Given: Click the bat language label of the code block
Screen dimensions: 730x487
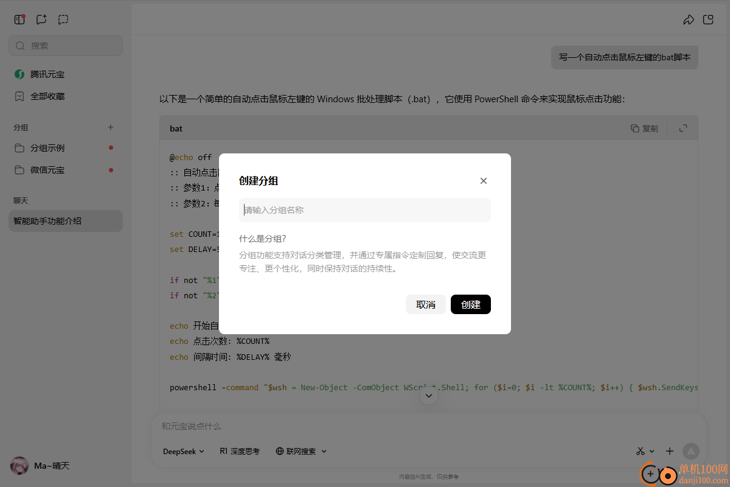Looking at the screenshot, I should click(176, 128).
